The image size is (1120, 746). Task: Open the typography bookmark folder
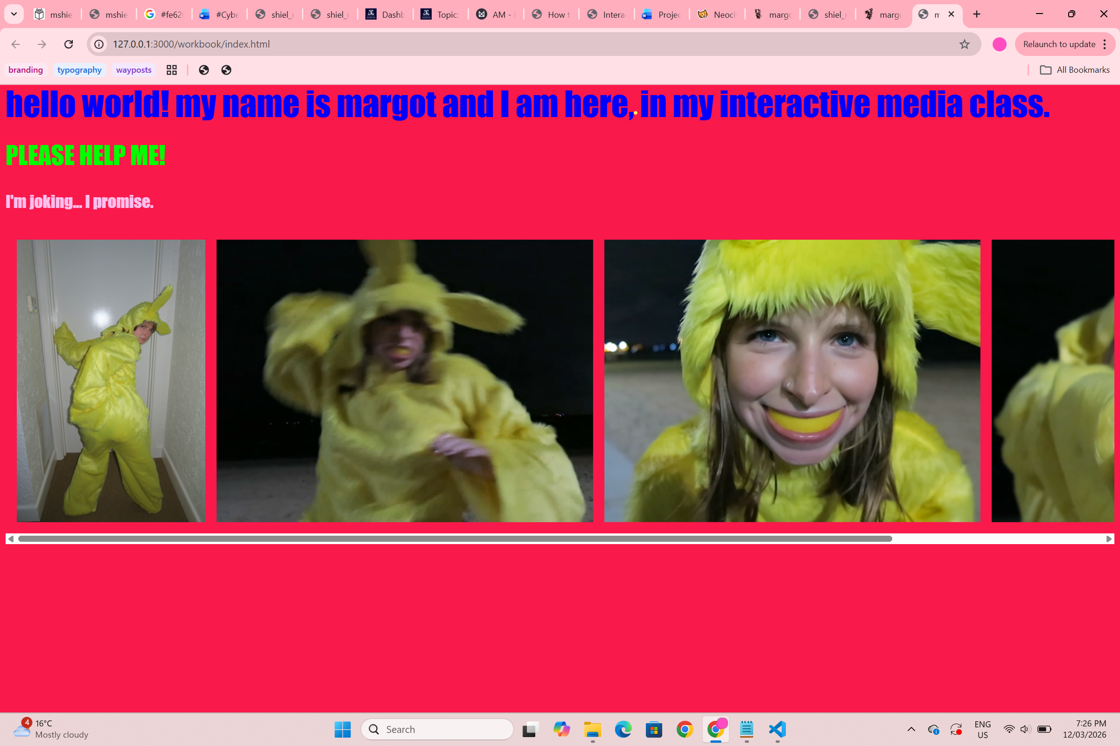(x=79, y=70)
